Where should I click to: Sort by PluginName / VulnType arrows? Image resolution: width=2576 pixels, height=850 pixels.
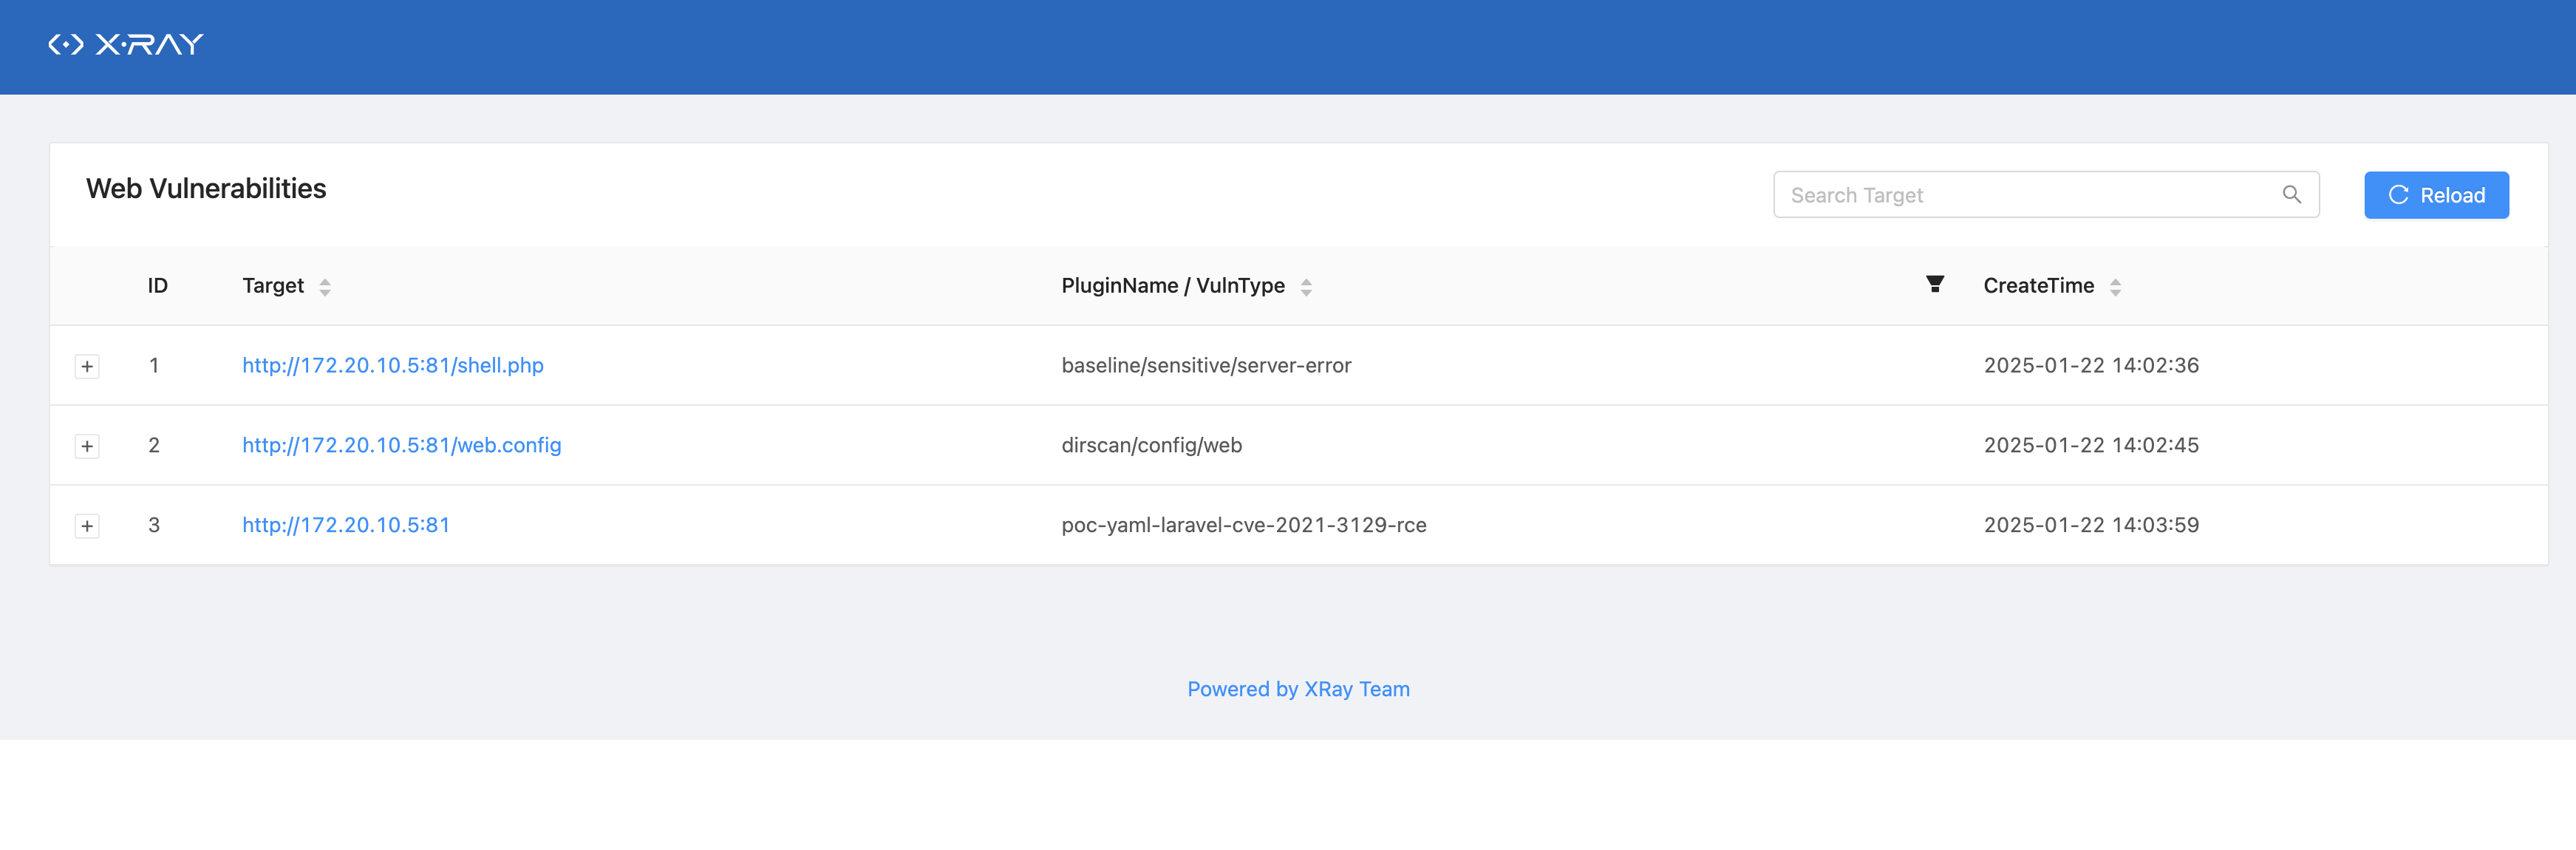(x=1305, y=287)
